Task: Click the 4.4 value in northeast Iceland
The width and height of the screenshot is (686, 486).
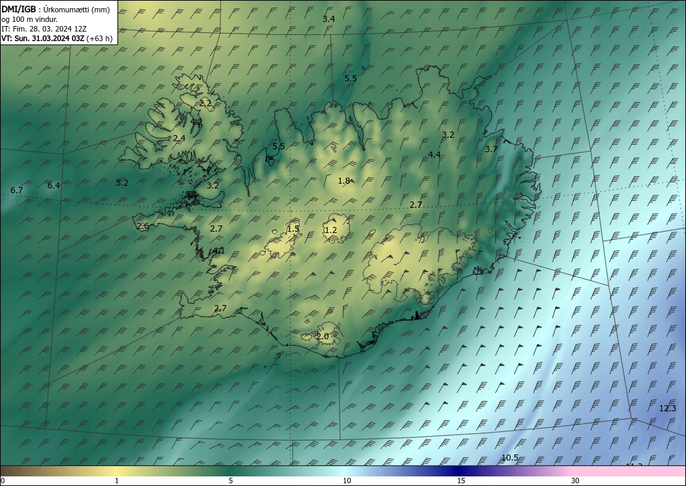Action: pos(434,154)
